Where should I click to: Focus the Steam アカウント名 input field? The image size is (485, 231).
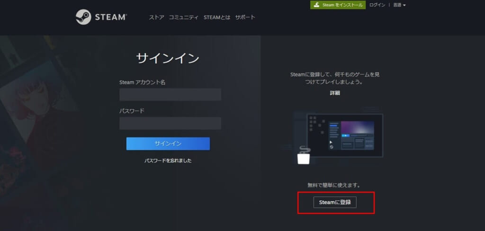170,95
